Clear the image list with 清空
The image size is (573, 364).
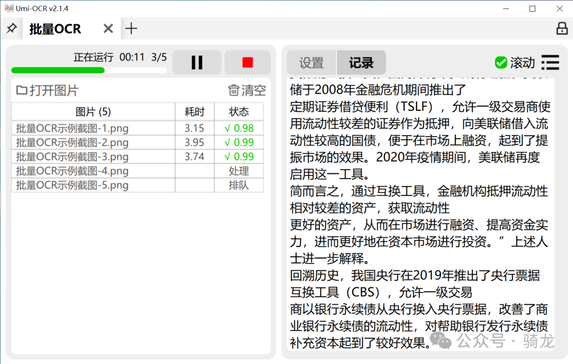247,90
